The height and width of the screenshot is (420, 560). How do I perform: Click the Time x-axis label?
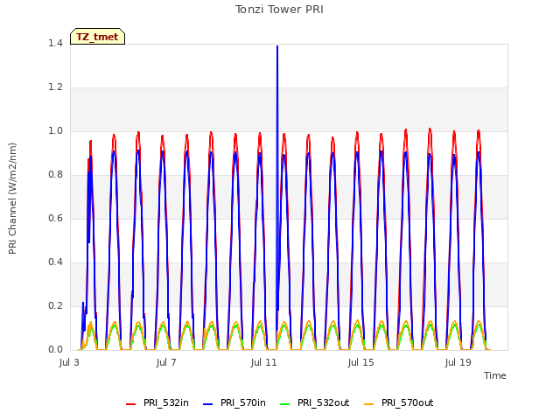tap(495, 375)
